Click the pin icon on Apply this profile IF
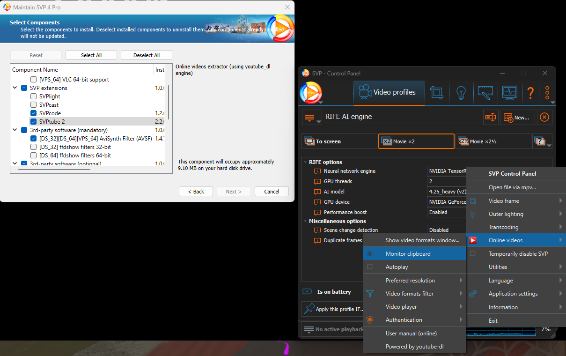This screenshot has height=356, width=566. click(309, 309)
